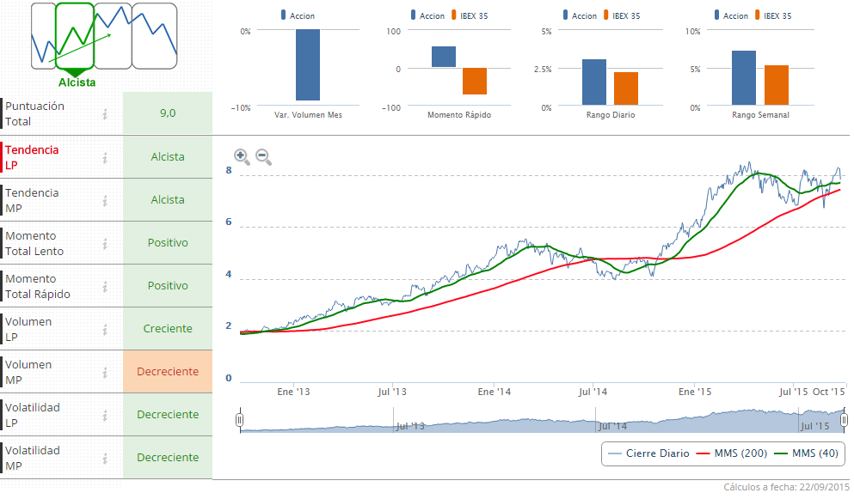Viewport: 854px width, 499px height.
Task: Click the Decreciente value for Volumen MP
Action: coord(168,372)
